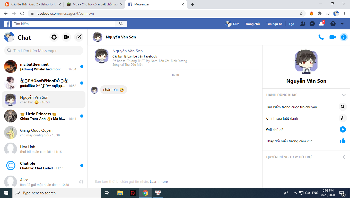Compose a new message

79,37
